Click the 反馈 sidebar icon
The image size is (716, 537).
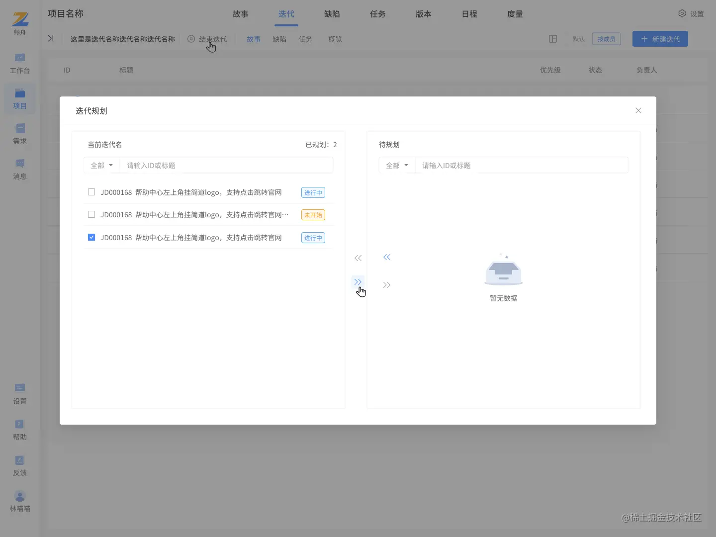pyautogui.click(x=19, y=465)
